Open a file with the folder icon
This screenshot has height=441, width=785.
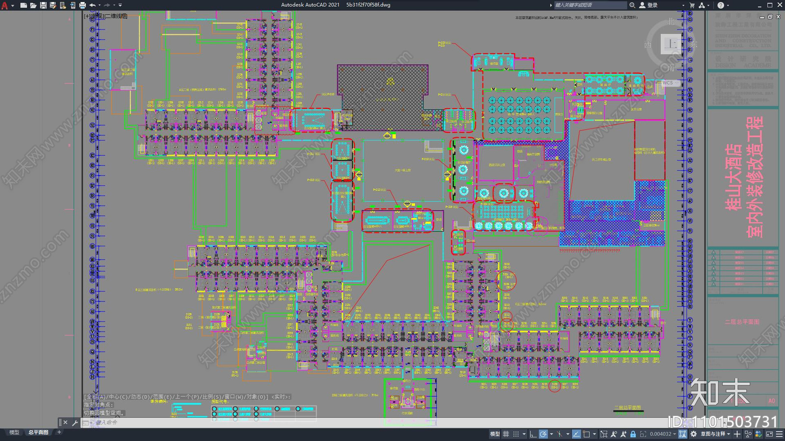[x=33, y=5]
